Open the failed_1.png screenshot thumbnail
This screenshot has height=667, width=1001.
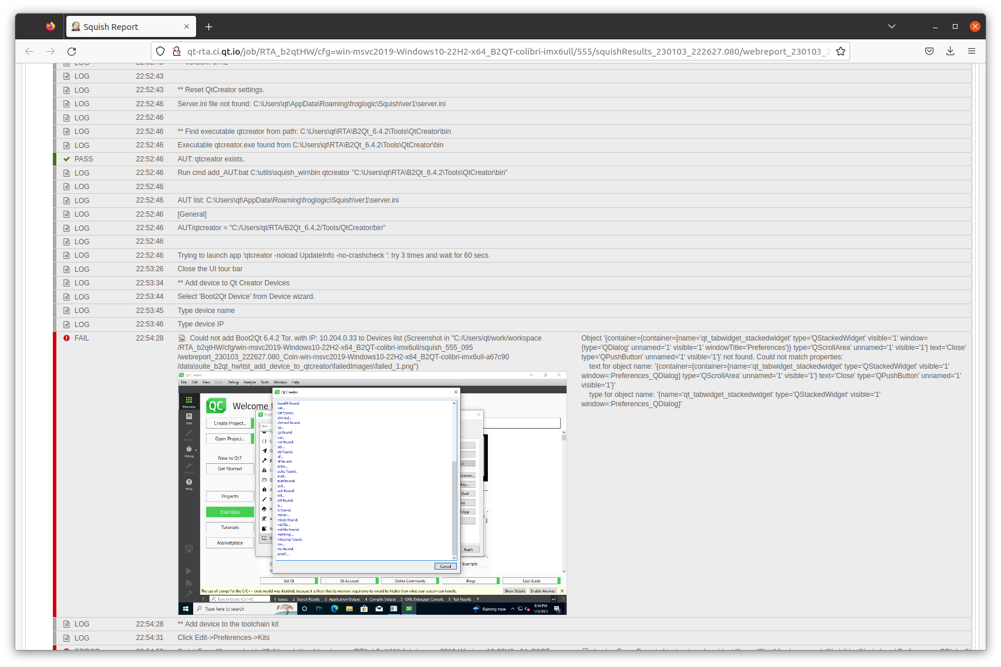tap(372, 493)
